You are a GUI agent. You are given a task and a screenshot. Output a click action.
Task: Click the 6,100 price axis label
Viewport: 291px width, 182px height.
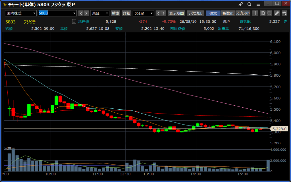click(x=275, y=41)
